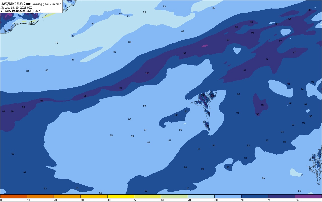Click the Rakastig (%) í 2 m hæð label
Screen dimensions: 322x202
pyautogui.click(x=46, y=4)
